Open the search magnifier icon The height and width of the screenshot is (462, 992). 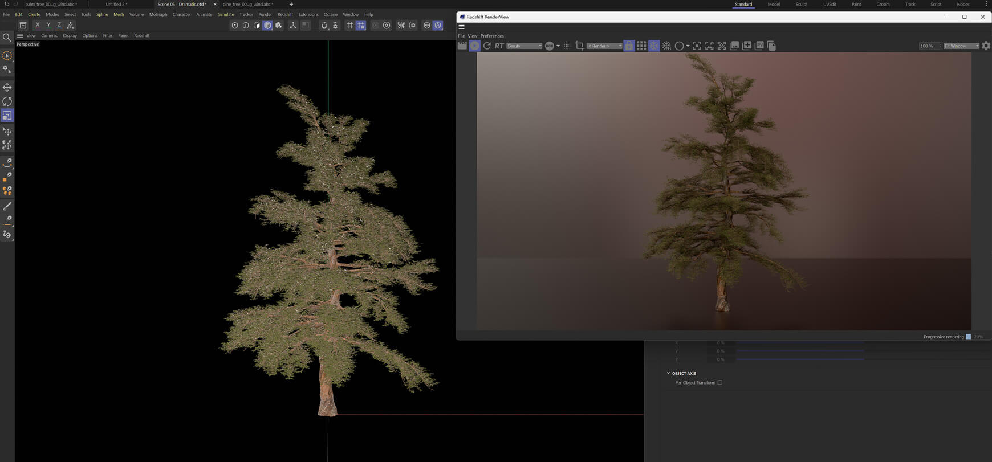click(x=7, y=38)
